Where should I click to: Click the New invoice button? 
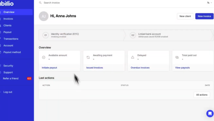(x=204, y=16)
